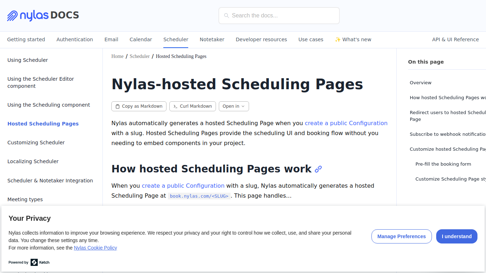This screenshot has width=486, height=273.
Task: Jump to How hosted Scheduling Pages work in table of contents
Action: click(x=448, y=97)
